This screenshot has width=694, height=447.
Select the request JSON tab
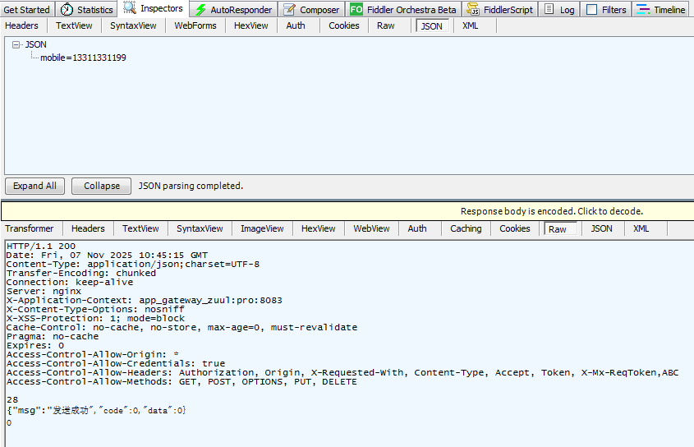point(431,26)
